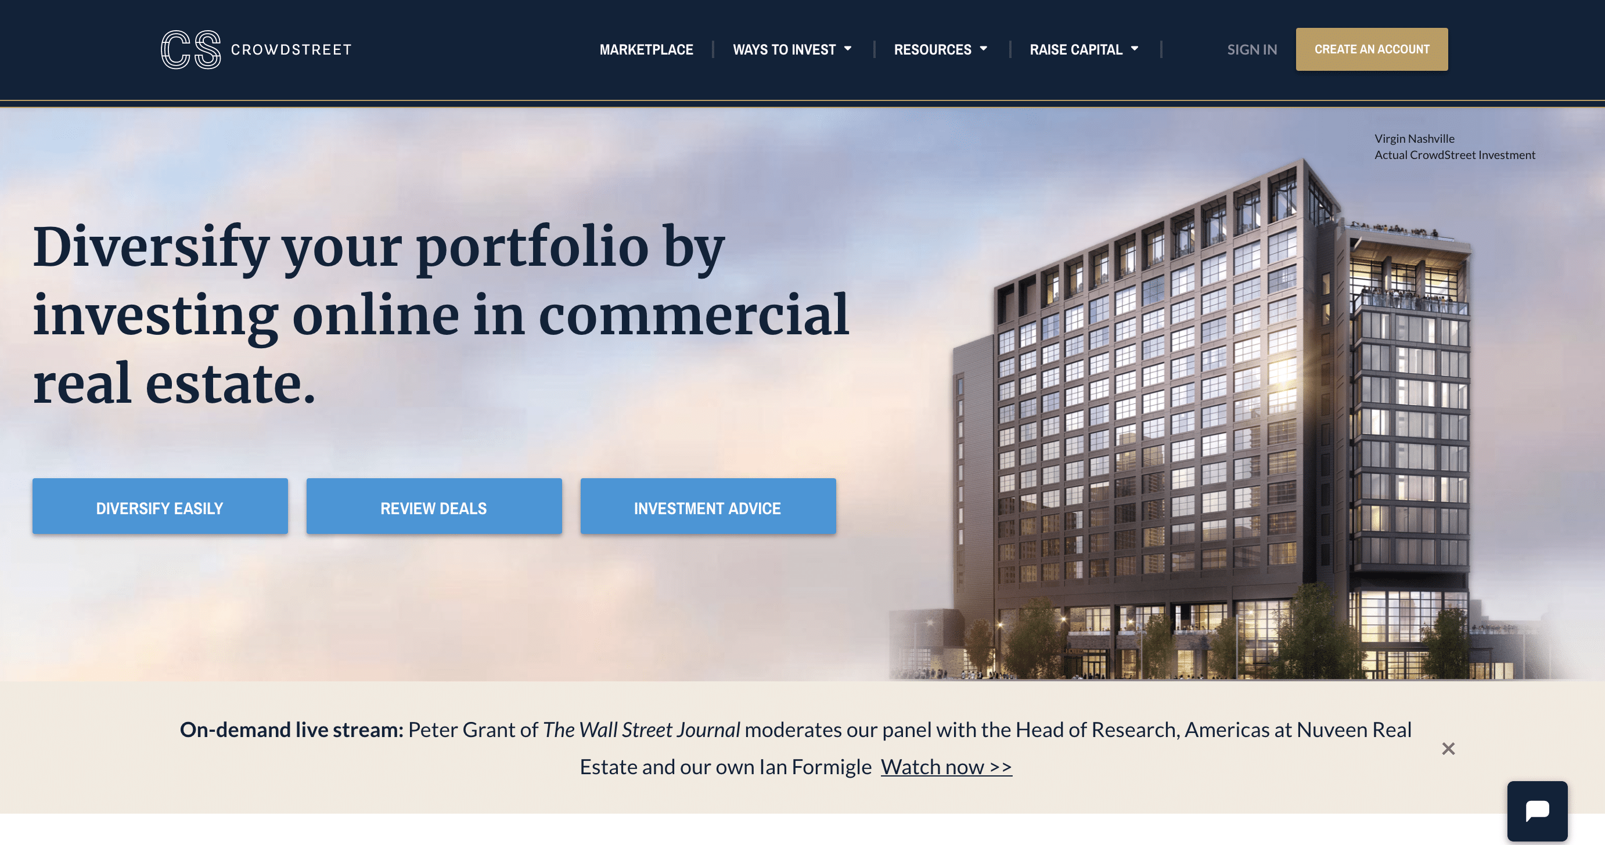Image resolution: width=1605 pixels, height=845 pixels.
Task: Close the notification banner
Action: 1449,749
